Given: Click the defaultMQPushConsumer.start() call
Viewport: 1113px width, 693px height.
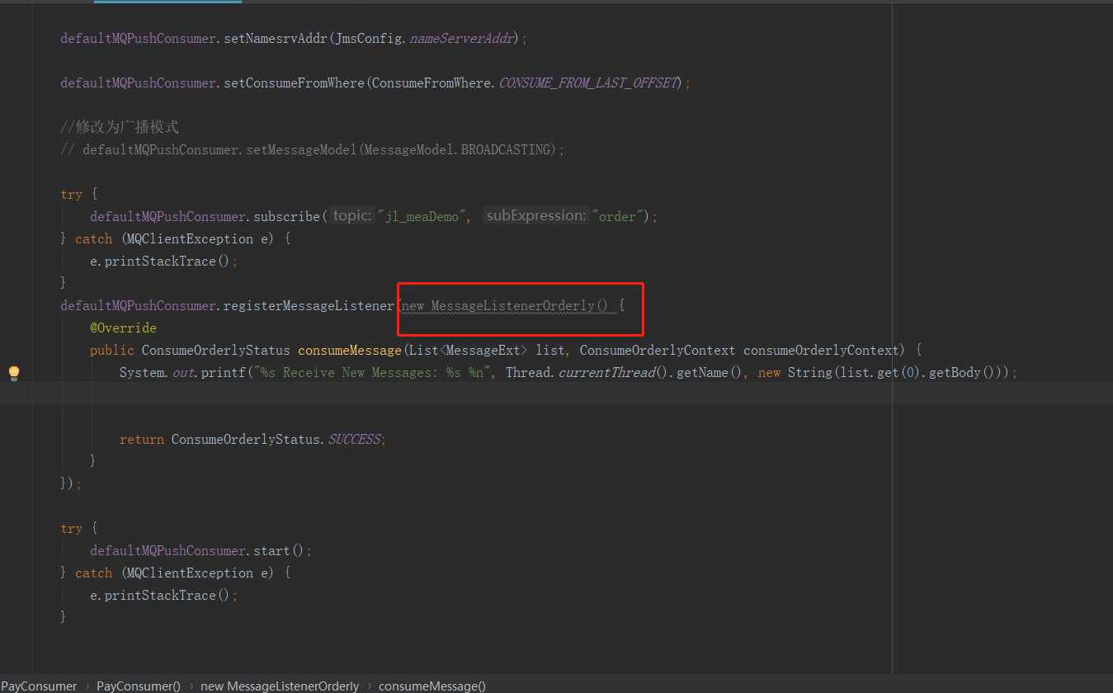Looking at the screenshot, I should [198, 551].
